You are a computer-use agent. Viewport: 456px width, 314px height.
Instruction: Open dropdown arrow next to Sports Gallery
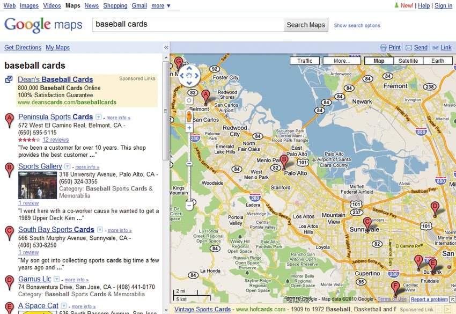[68, 166]
